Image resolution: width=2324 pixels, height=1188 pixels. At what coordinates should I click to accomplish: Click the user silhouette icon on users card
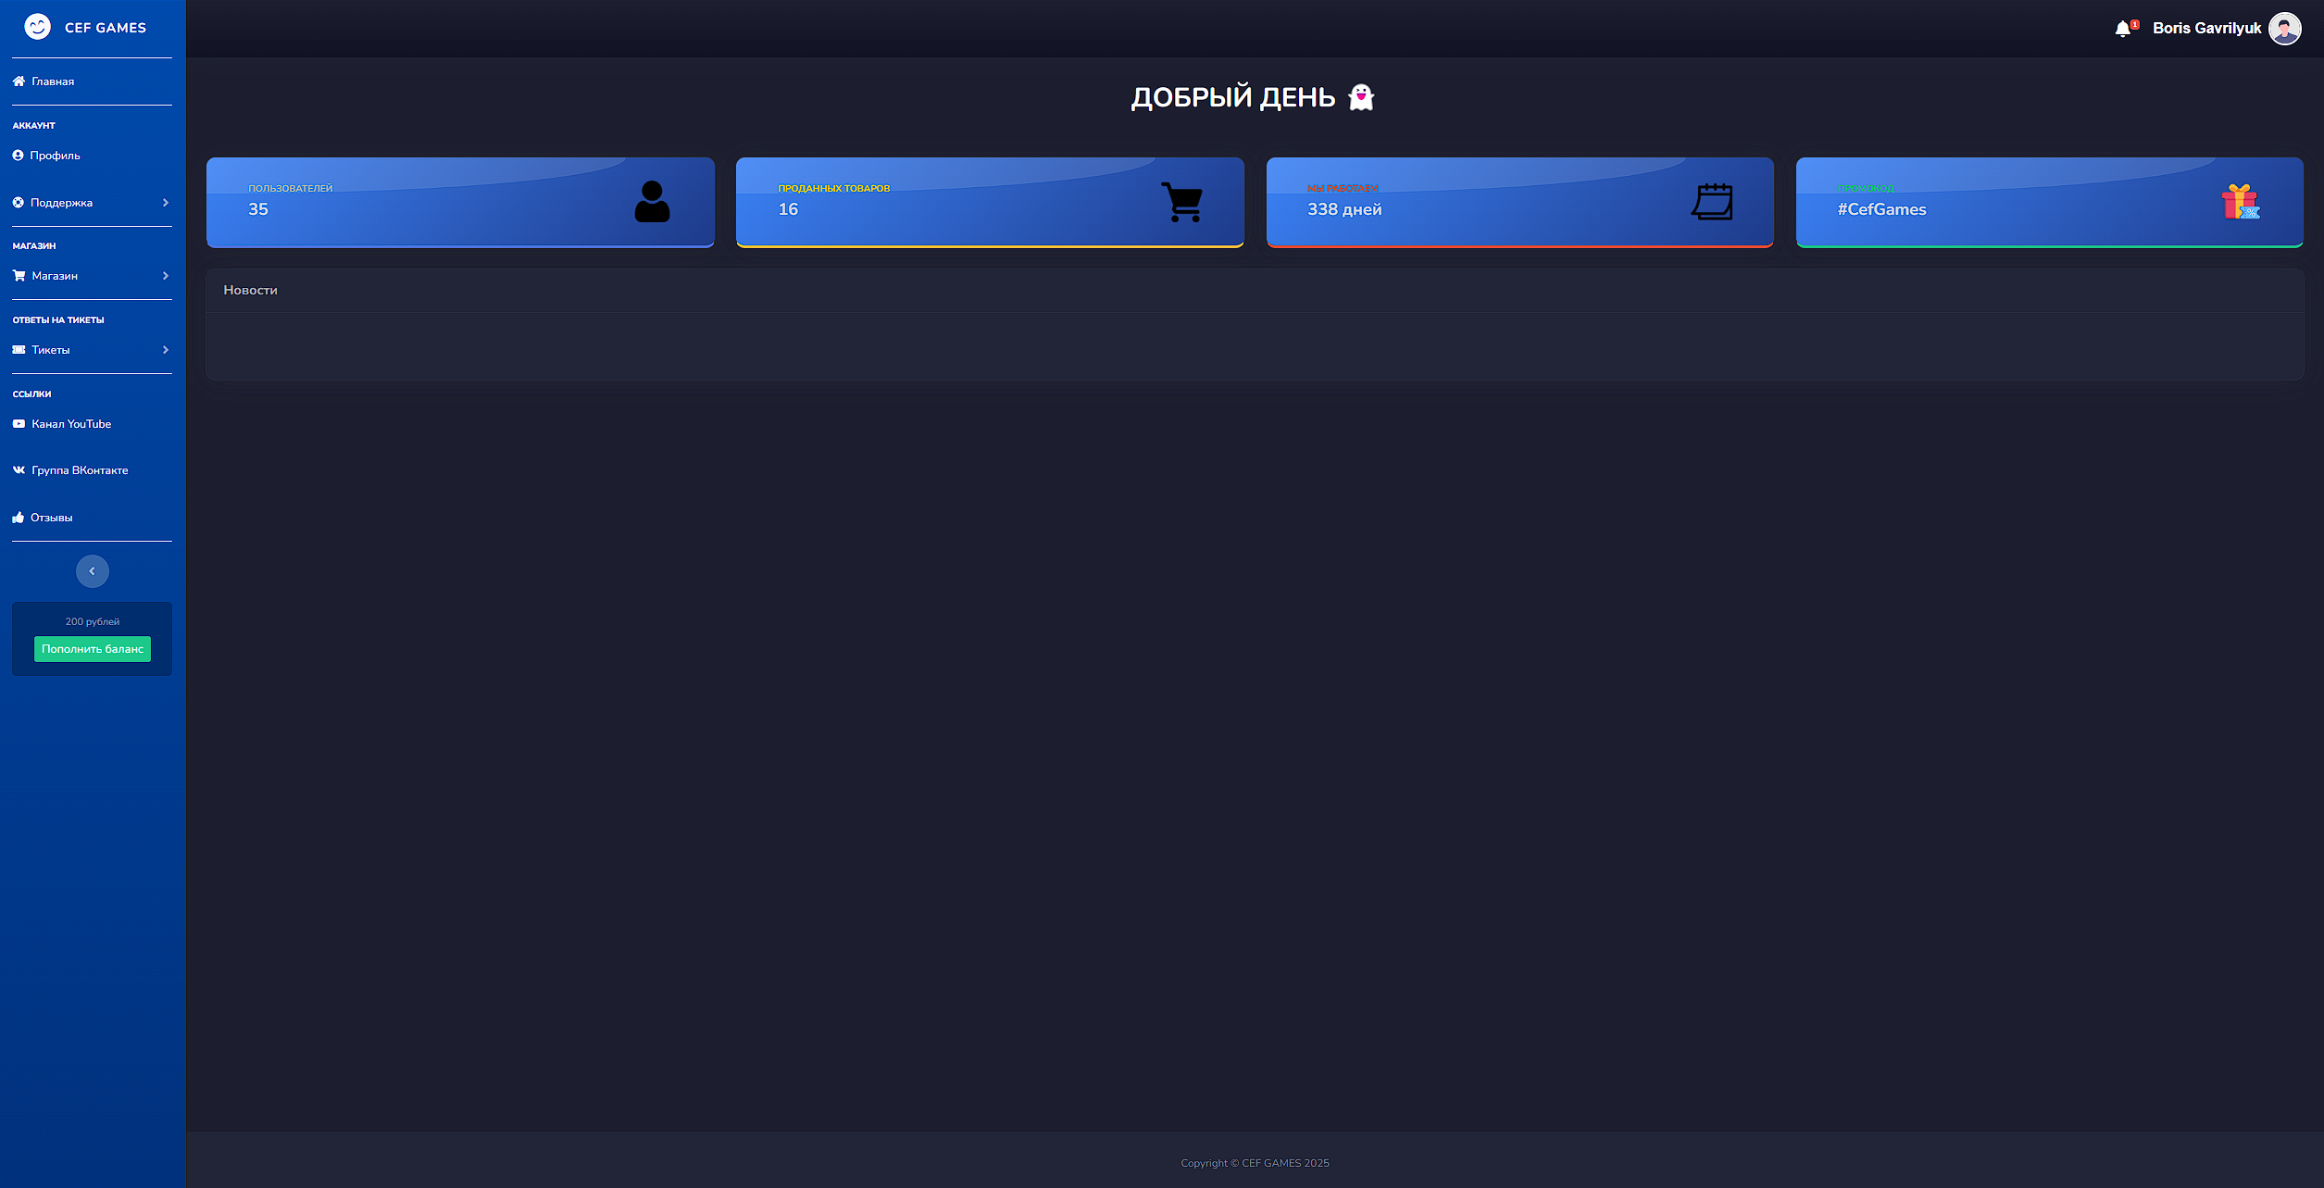pyautogui.click(x=652, y=202)
